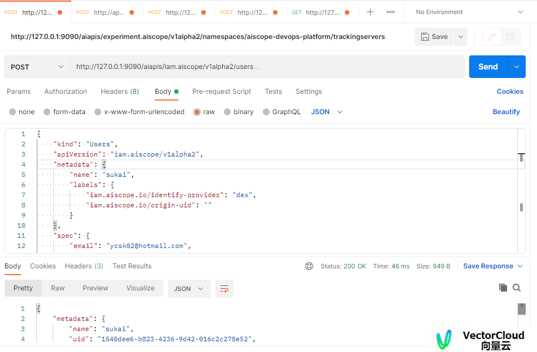
Task: Switch to the Authorization tab
Action: (66, 92)
